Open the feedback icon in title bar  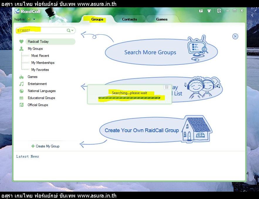coord(201,11)
